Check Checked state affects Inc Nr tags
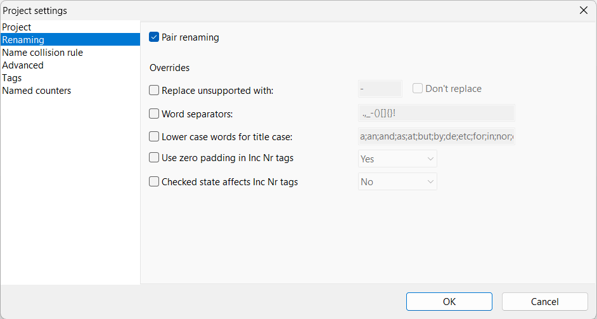This screenshot has height=319, width=597. (154, 182)
